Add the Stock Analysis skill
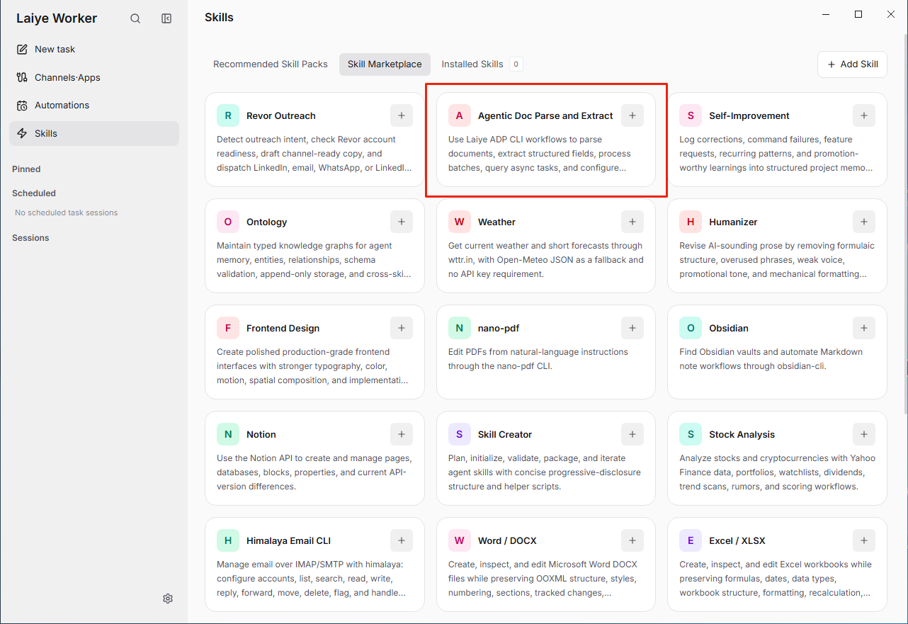Image resolution: width=908 pixels, height=624 pixels. pyautogui.click(x=864, y=434)
